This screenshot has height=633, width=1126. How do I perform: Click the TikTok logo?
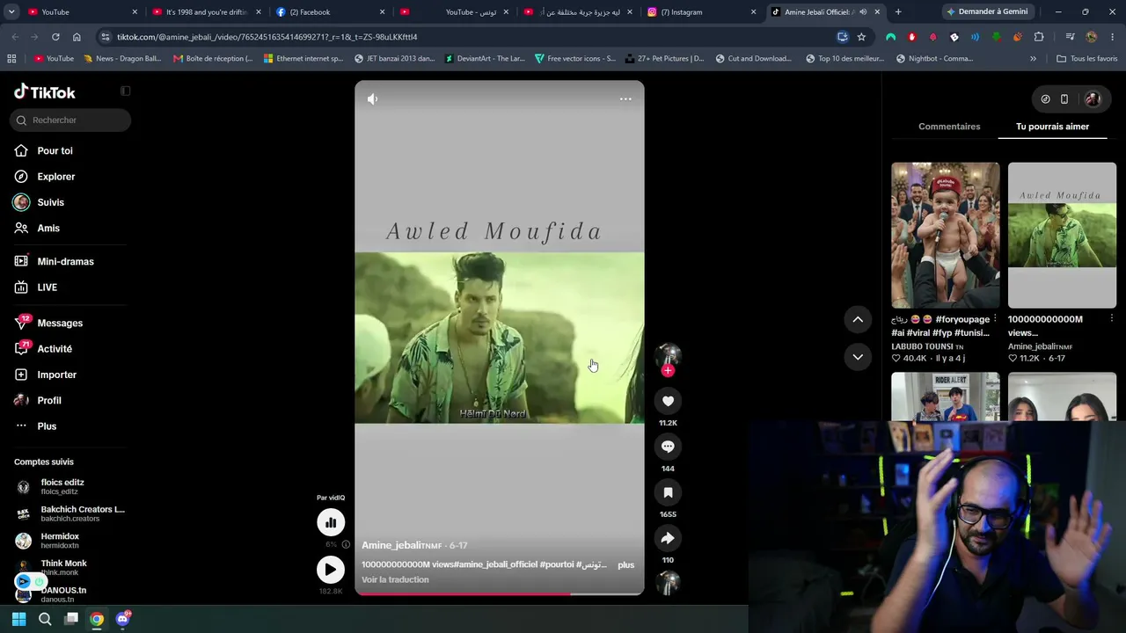[45, 92]
